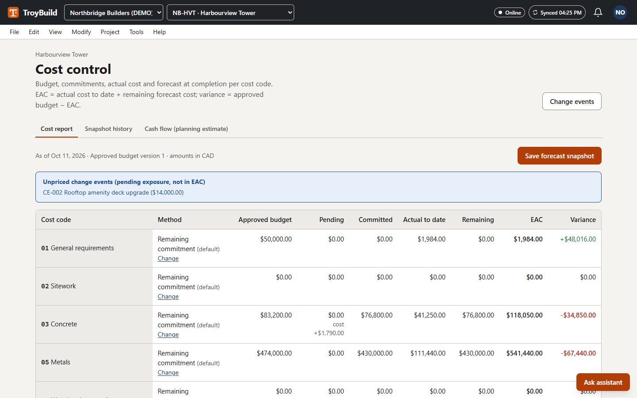Open the Tools menu

pos(136,32)
